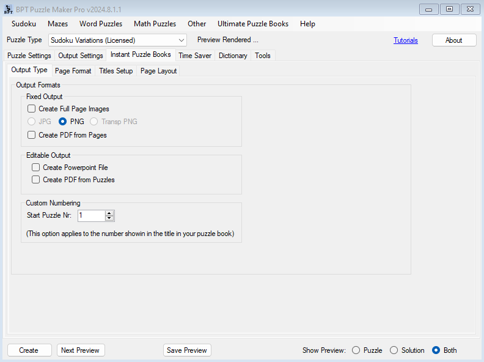Enable Create Full Page Images checkbox
Image resolution: width=484 pixels, height=362 pixels.
click(x=32, y=109)
